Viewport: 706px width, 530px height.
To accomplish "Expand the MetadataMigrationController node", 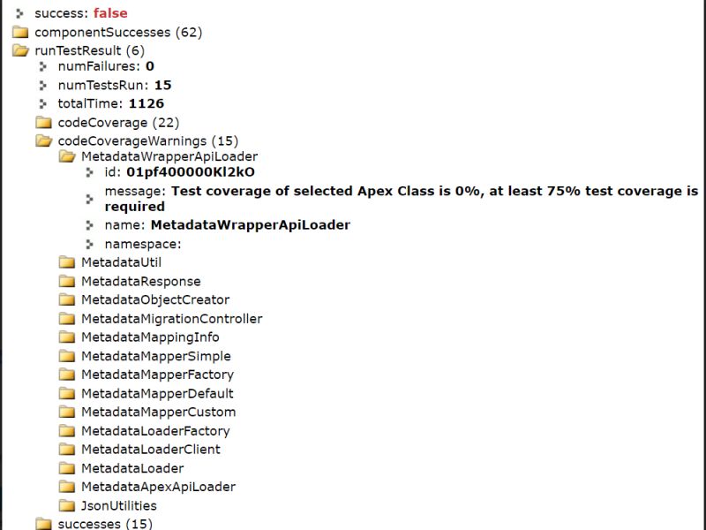I will pos(65,318).
